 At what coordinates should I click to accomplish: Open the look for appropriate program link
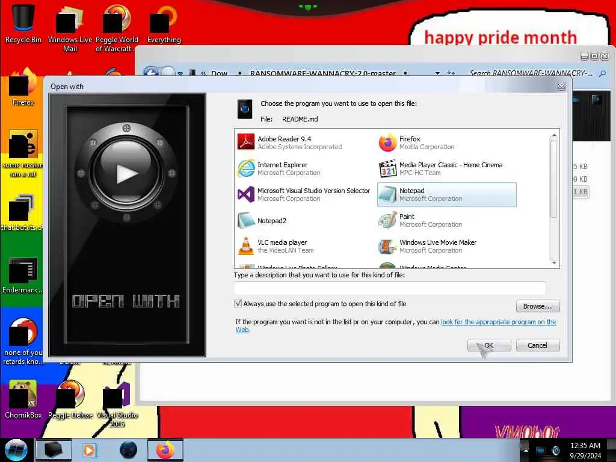tap(498, 322)
